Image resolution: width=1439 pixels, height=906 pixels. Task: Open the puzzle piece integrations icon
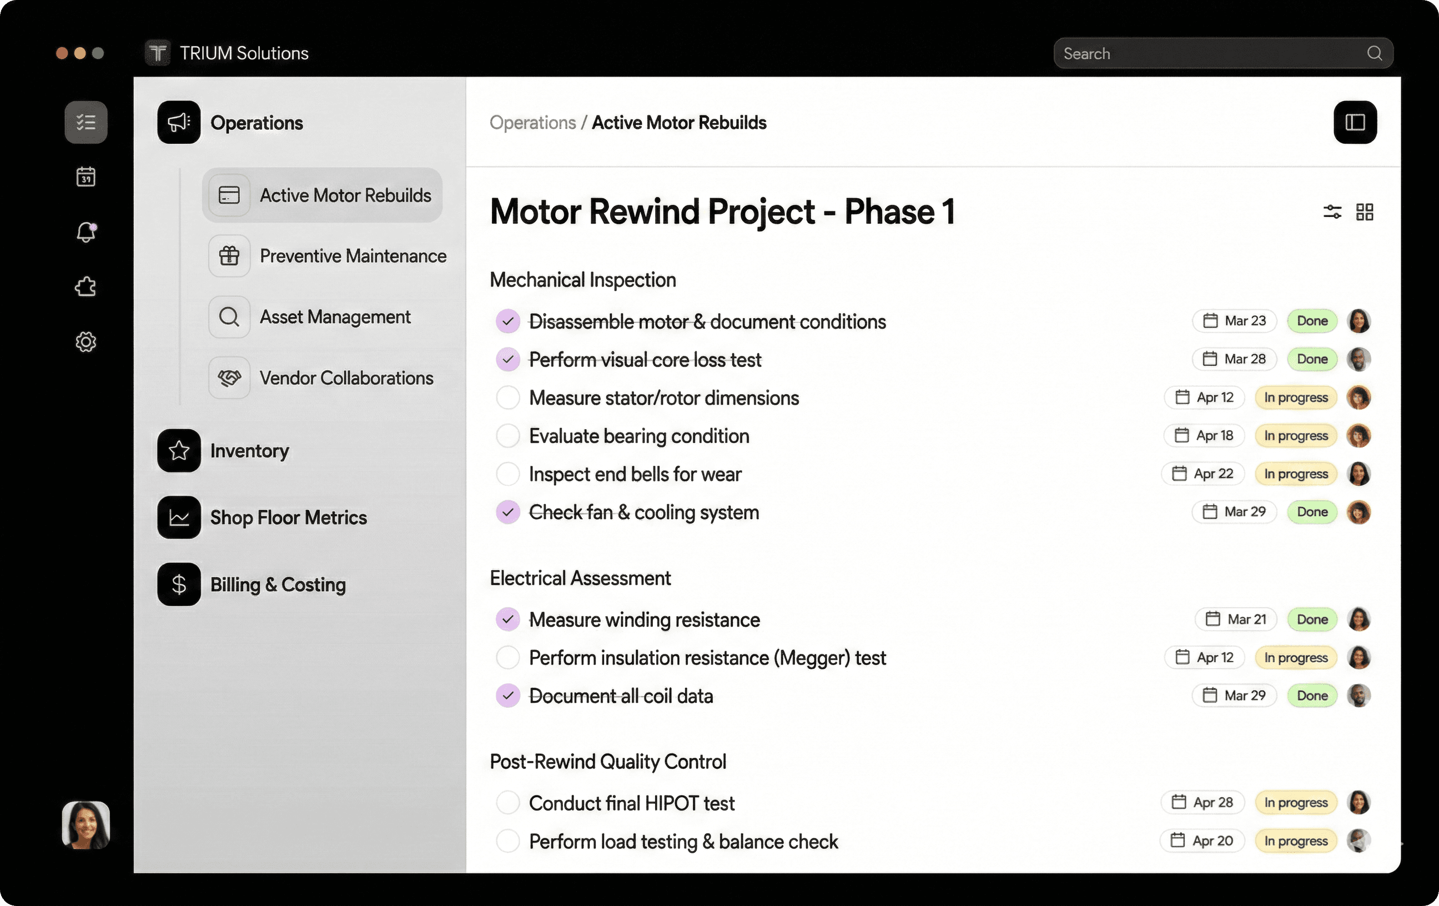(86, 287)
